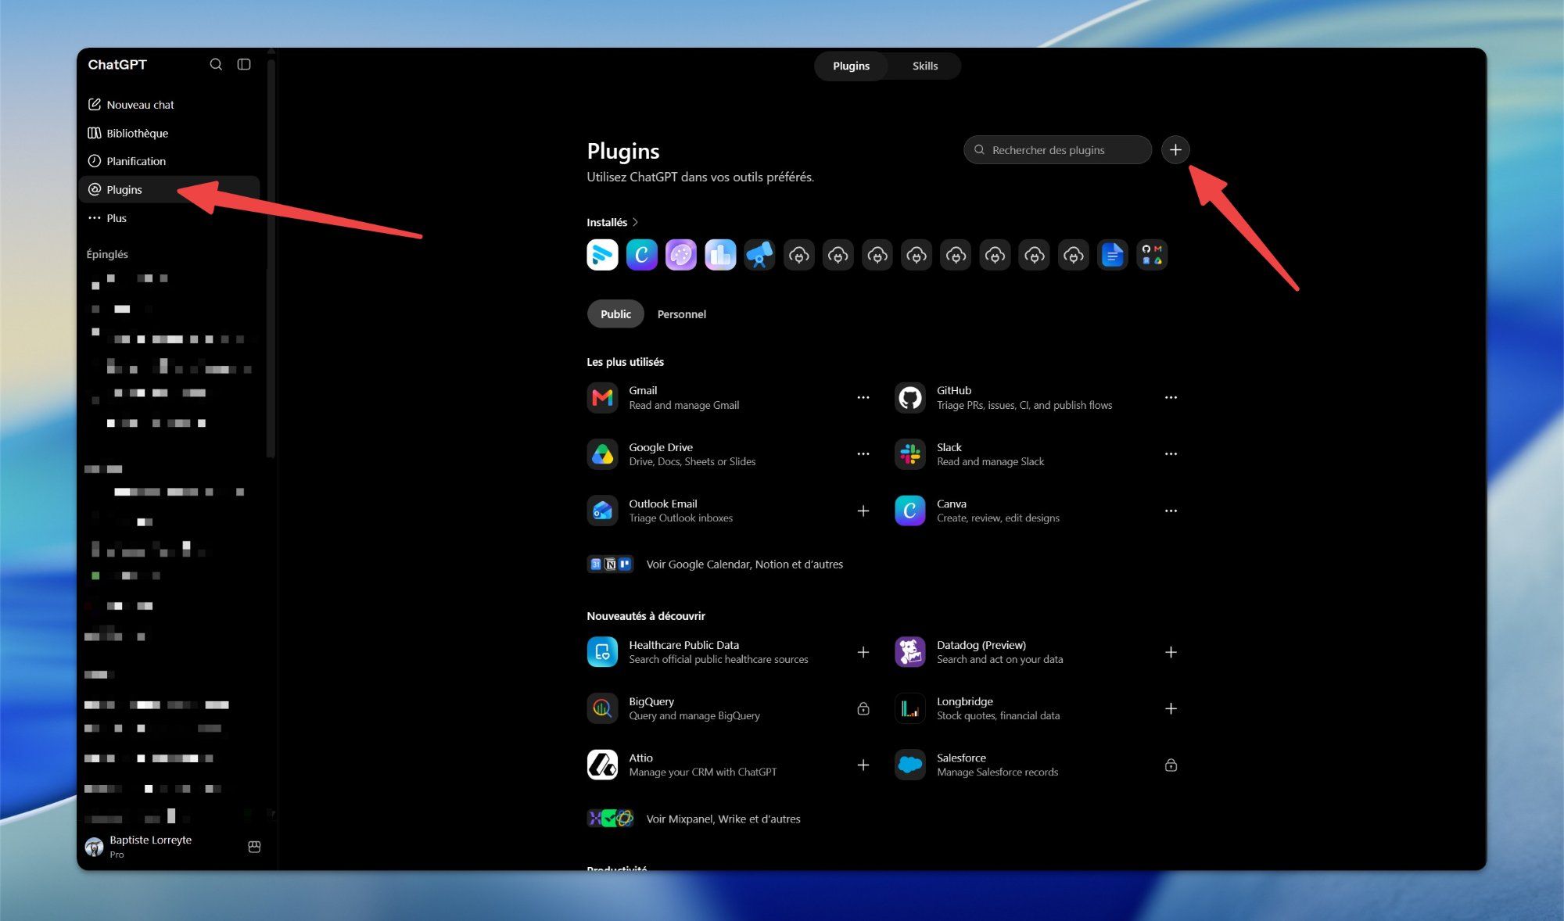
Task: Click the icon beside the Pro account
Action: click(254, 847)
